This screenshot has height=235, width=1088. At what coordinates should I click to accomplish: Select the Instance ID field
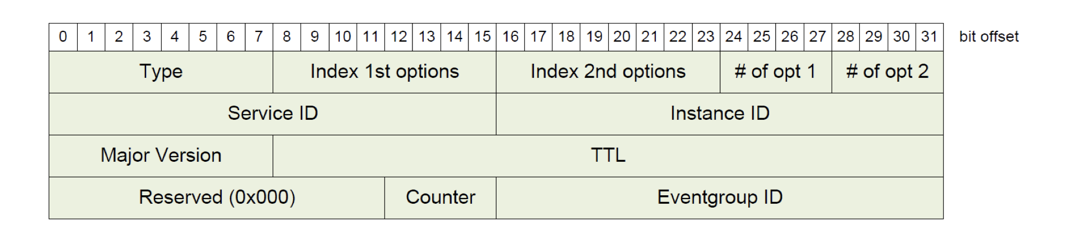pos(720,114)
